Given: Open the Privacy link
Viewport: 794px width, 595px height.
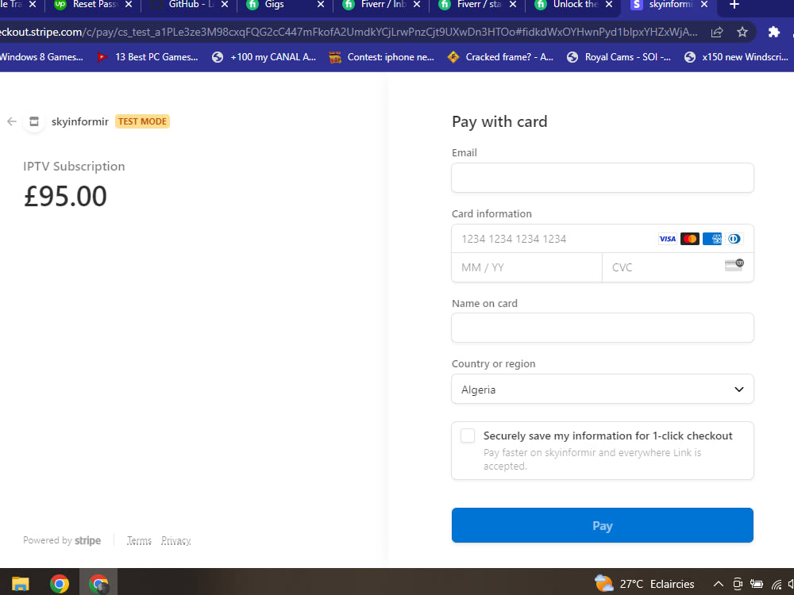Looking at the screenshot, I should click(x=175, y=540).
